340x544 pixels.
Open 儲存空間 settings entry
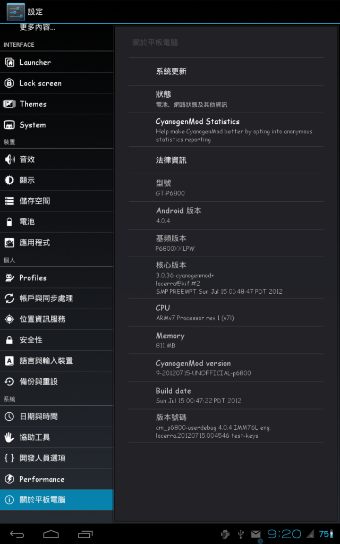(x=56, y=201)
